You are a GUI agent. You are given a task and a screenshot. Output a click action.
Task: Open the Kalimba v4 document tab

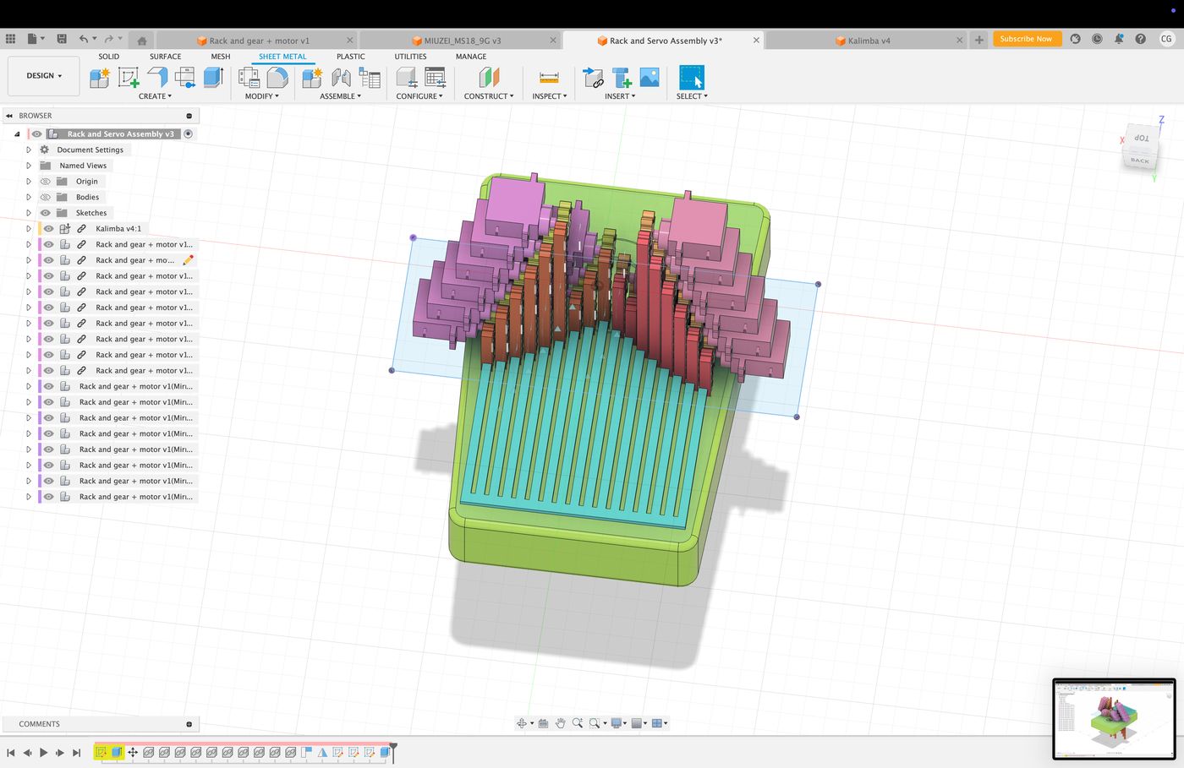coord(865,41)
